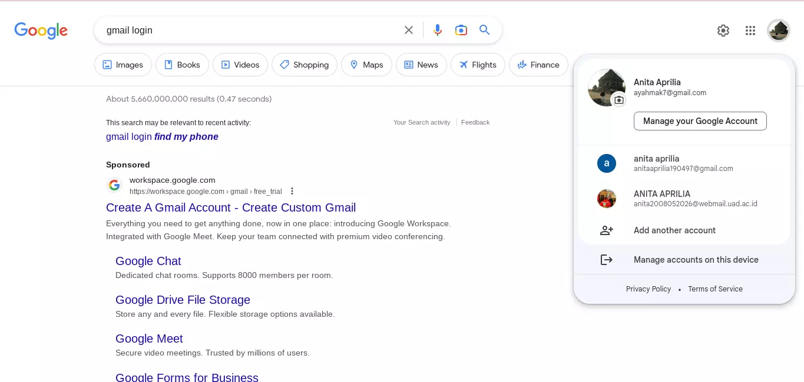
Task: Select the Flights filter tab
Action: point(478,65)
